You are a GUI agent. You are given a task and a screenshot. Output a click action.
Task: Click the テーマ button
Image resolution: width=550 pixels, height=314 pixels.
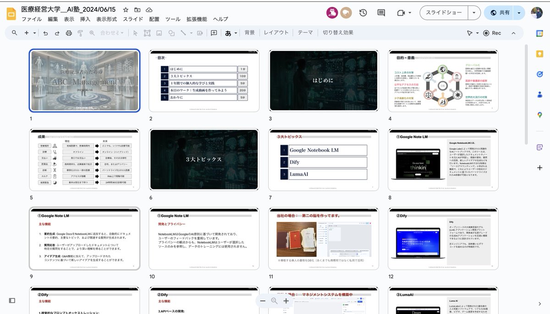click(x=305, y=33)
